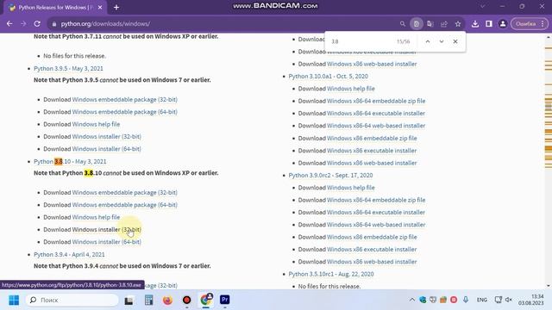Download 3.9.5 Windows installer (32-bit)
Image resolution: width=552 pixels, height=310 pixels.
106,137
